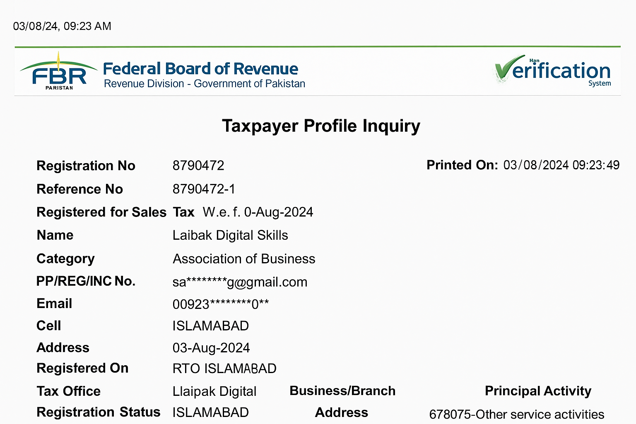Select the Taxpayer Profile Inquiry title
Image resolution: width=636 pixels, height=424 pixels.
321,126
